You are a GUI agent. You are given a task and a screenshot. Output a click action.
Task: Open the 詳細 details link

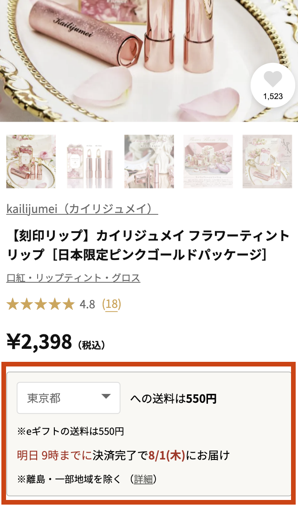pos(143,479)
